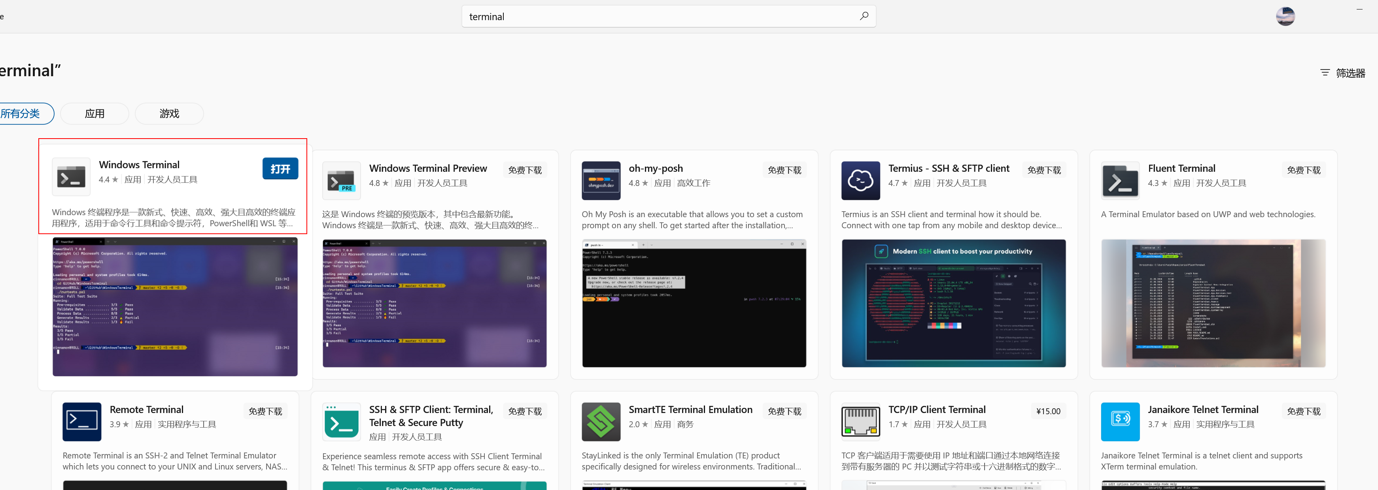
Task: Click the Janaikore Telnet Terminal title
Action: [x=1202, y=409]
